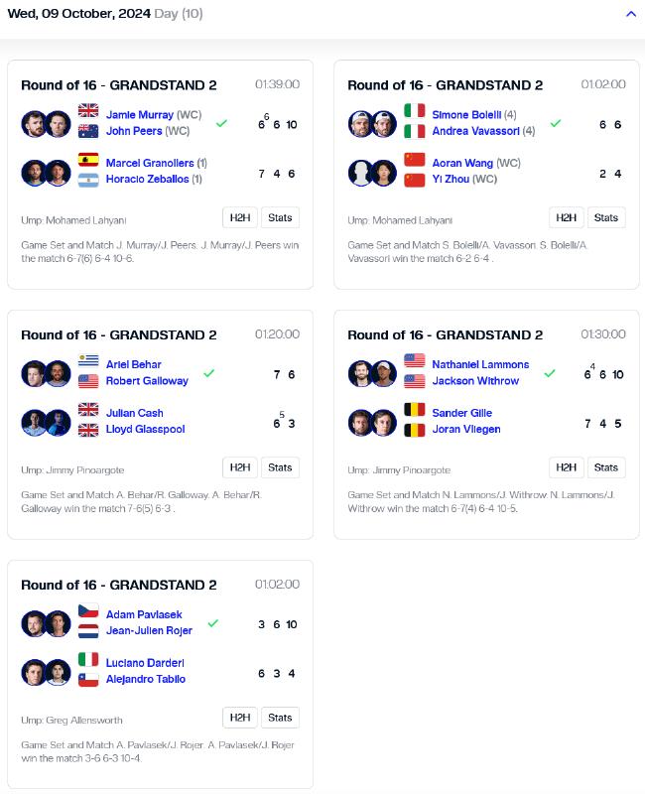Collapse the Wed, 09 October day section
The width and height of the screenshot is (645, 794).
coord(631,14)
